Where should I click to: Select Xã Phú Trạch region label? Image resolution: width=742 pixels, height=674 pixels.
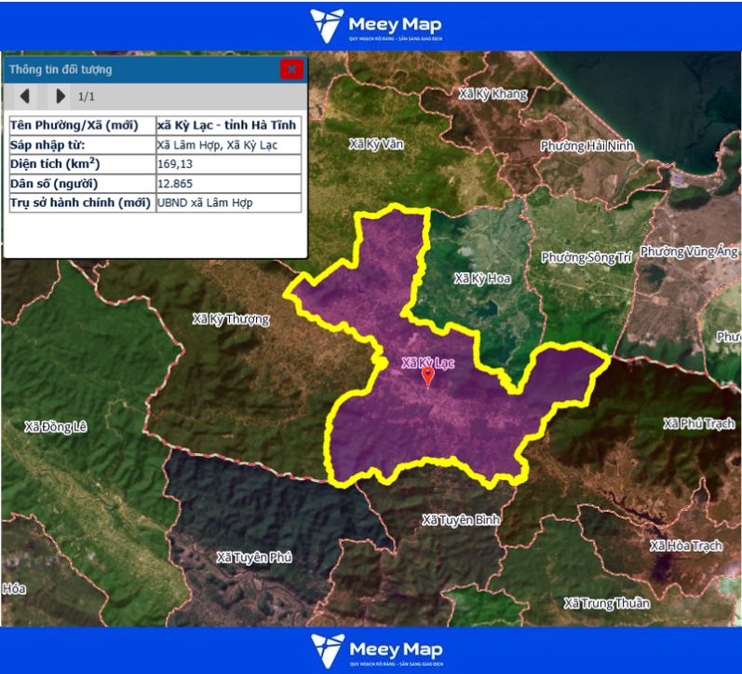click(x=698, y=423)
